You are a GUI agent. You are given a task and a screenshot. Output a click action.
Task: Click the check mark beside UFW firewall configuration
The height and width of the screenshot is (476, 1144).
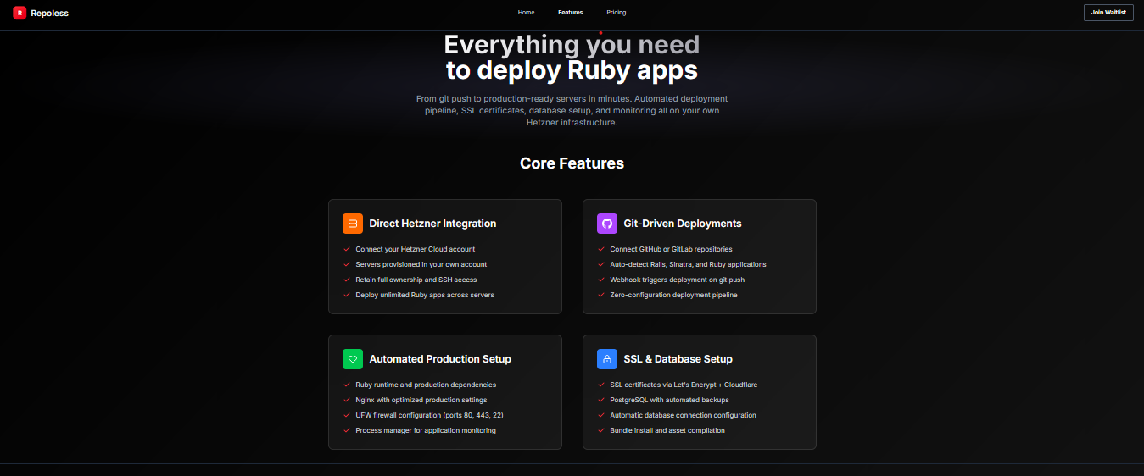(347, 415)
